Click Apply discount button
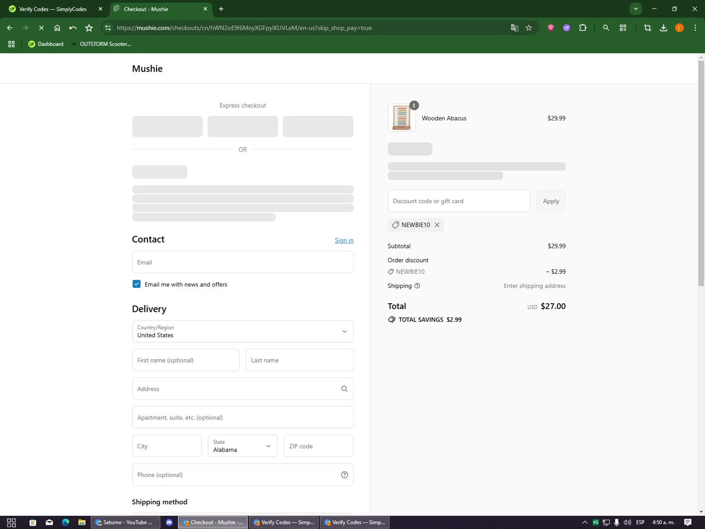705x529 pixels. click(x=551, y=201)
